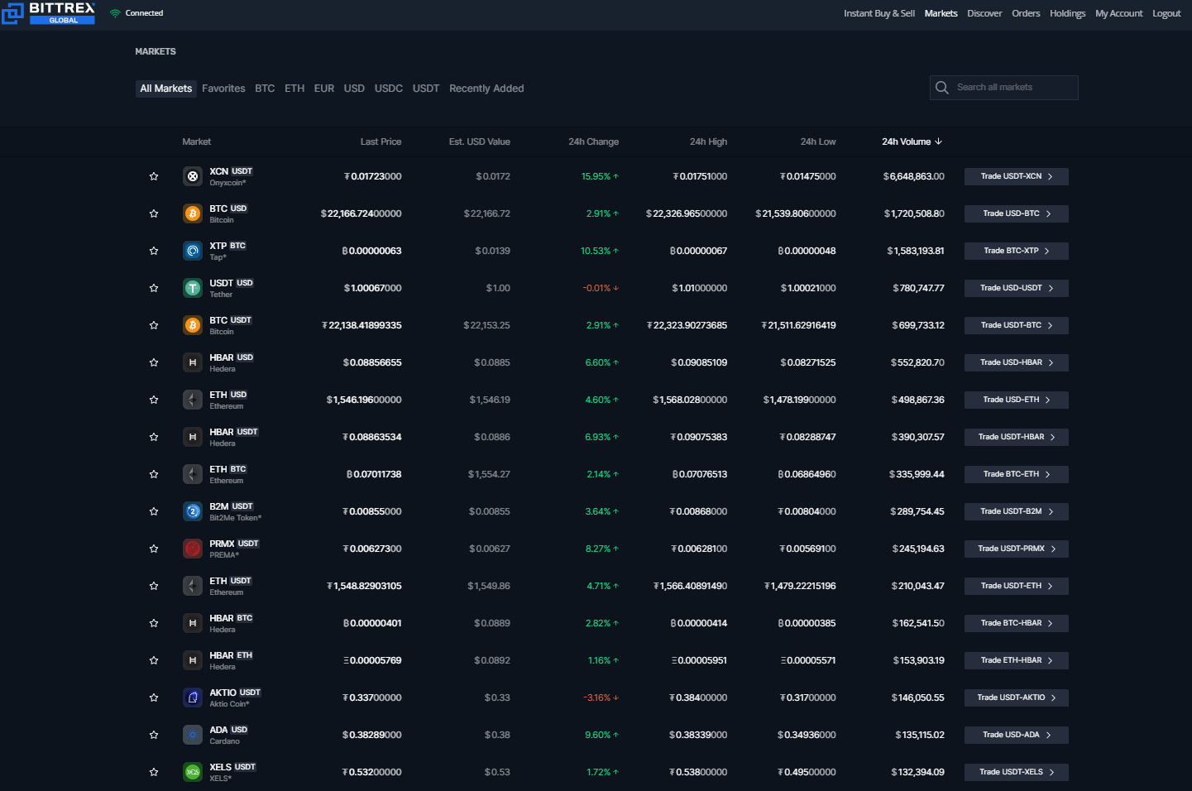Go to the Orders page
This screenshot has height=791, width=1192.
coord(1026,13)
